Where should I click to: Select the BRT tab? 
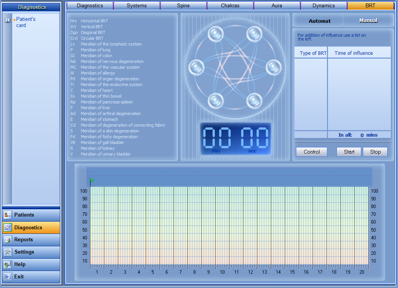(x=370, y=5)
